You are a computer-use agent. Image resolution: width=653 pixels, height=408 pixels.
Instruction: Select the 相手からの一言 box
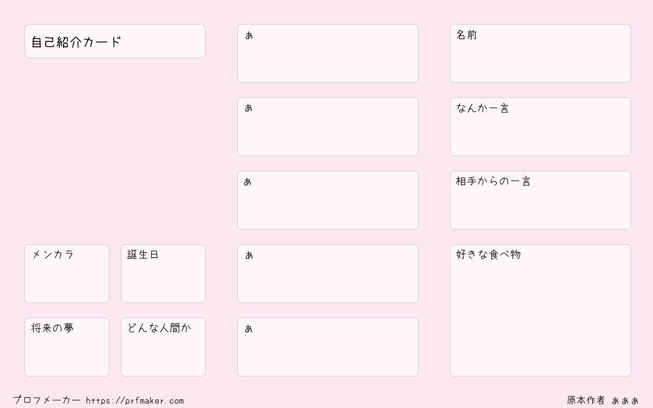540,200
